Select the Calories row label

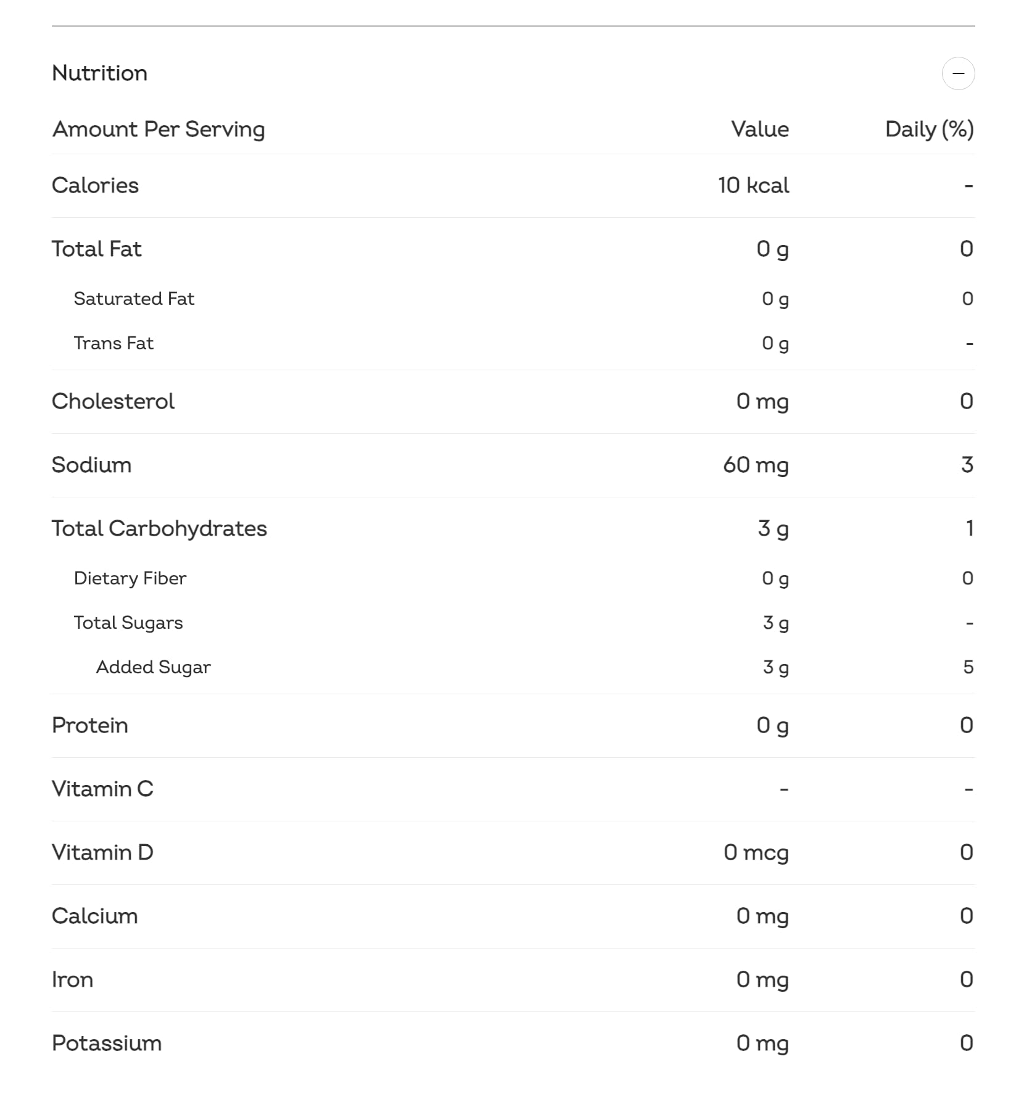click(96, 185)
